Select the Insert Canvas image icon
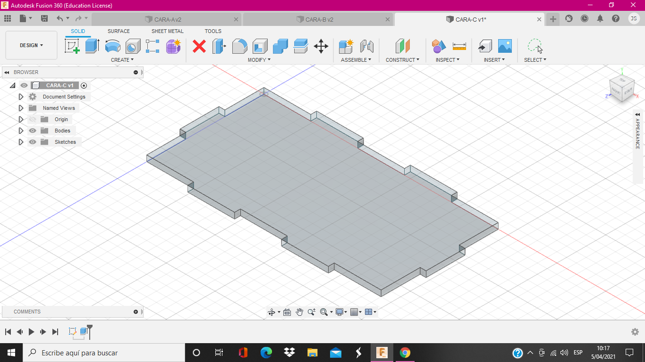Image resolution: width=645 pixels, height=362 pixels. (x=505, y=46)
